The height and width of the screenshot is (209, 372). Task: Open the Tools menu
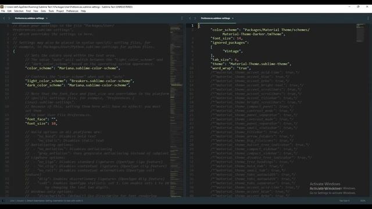pos(51,11)
